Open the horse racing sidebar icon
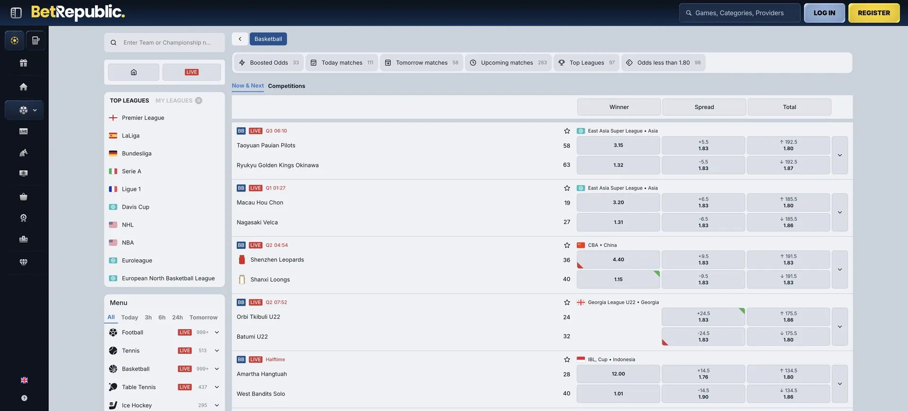The height and width of the screenshot is (411, 908). tap(24, 152)
